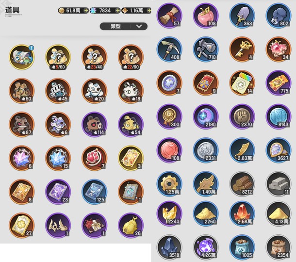Select the red paw globe item with 7
Image resolution: width=296 pixels, height=262 pixels.
pyautogui.click(x=95, y=158)
